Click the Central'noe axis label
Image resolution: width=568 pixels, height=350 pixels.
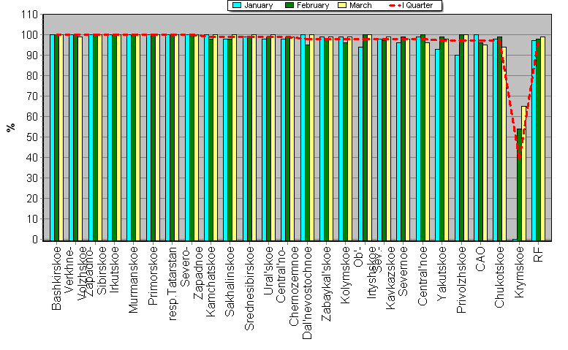pyautogui.click(x=423, y=275)
